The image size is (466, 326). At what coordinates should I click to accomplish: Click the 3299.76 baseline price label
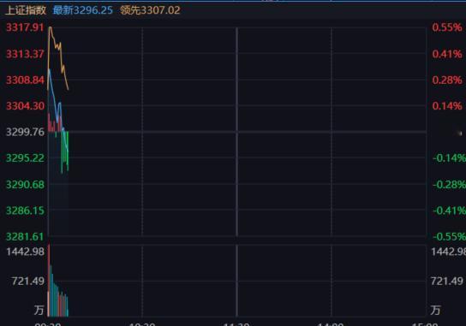(x=25, y=132)
